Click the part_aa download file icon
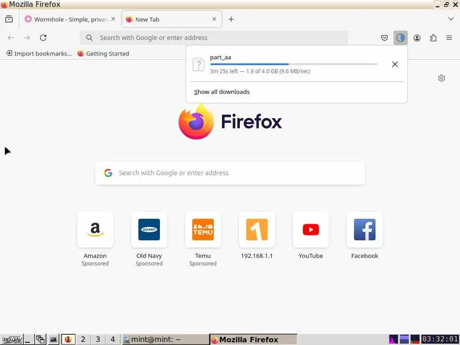Image resolution: width=460 pixels, height=345 pixels. point(199,64)
